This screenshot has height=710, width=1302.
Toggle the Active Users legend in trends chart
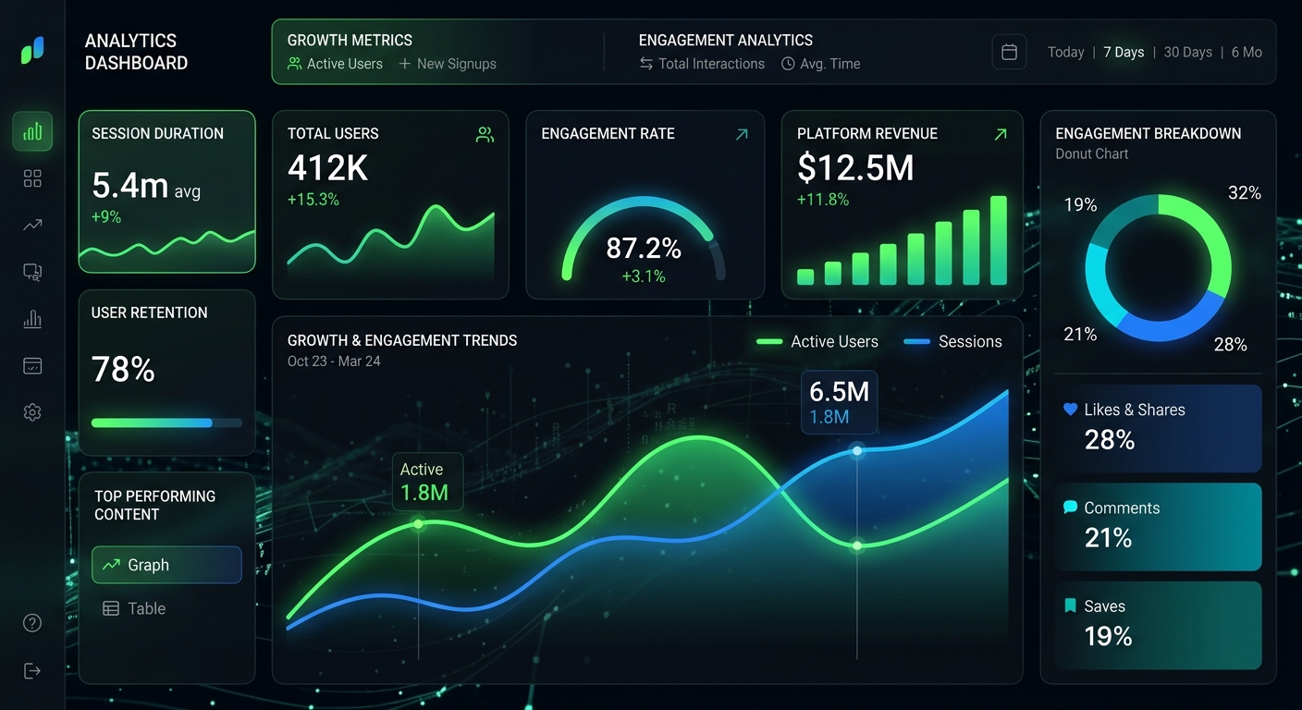[817, 341]
